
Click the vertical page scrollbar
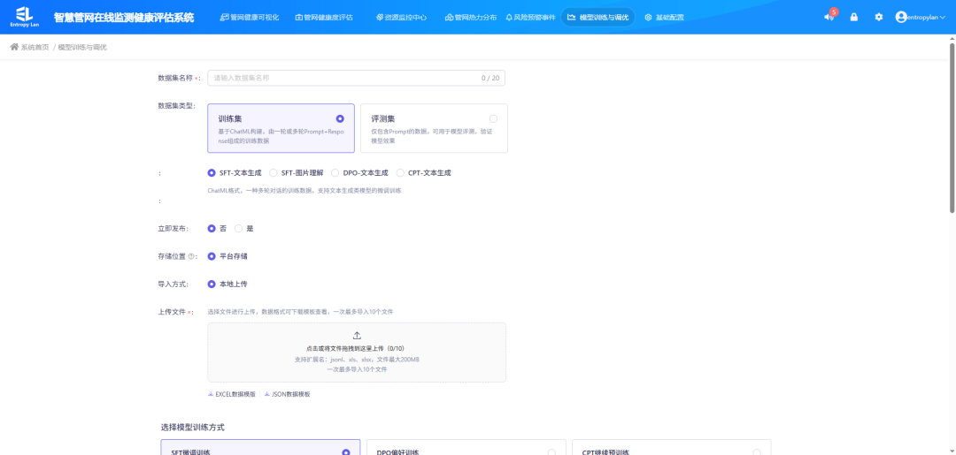[x=952, y=128]
